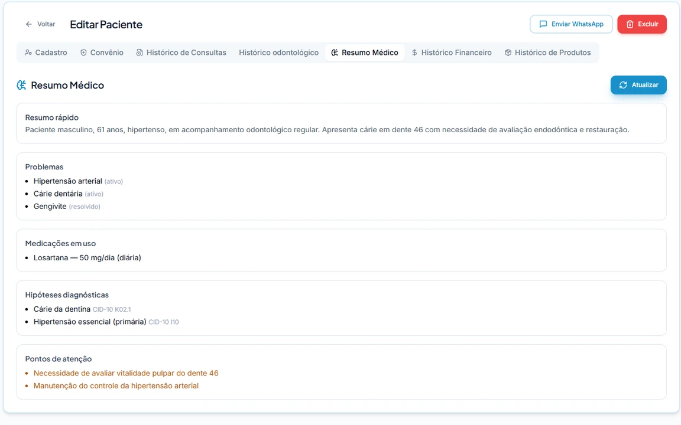Go back with the Voltar link

40,24
